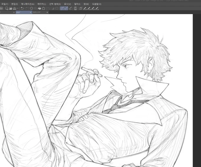This screenshot has height=167, width=201.
Task: Open the 창(W) menu
Action: click(86, 4)
